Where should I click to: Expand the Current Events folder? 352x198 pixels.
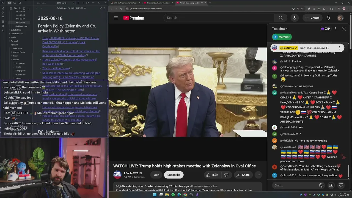(x=19, y=52)
